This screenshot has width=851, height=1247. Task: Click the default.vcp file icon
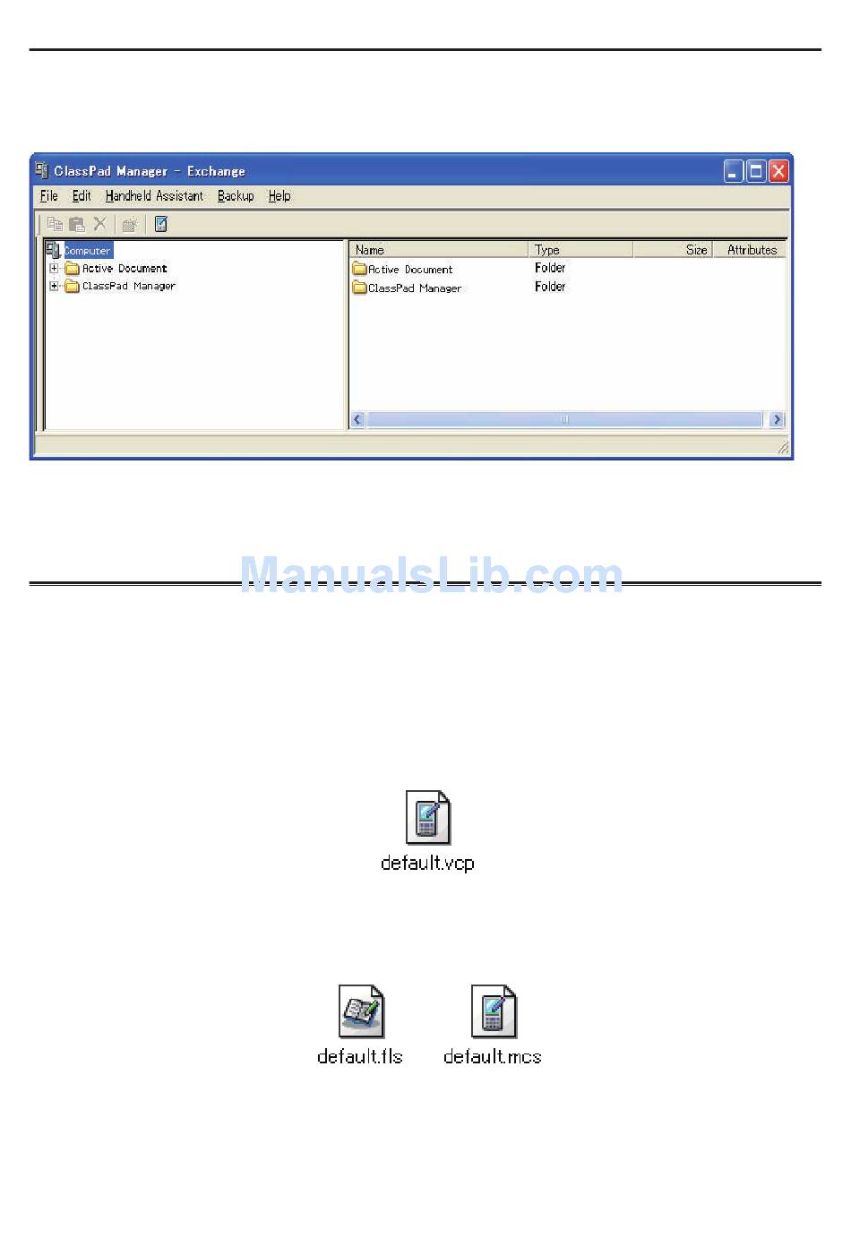click(x=427, y=817)
